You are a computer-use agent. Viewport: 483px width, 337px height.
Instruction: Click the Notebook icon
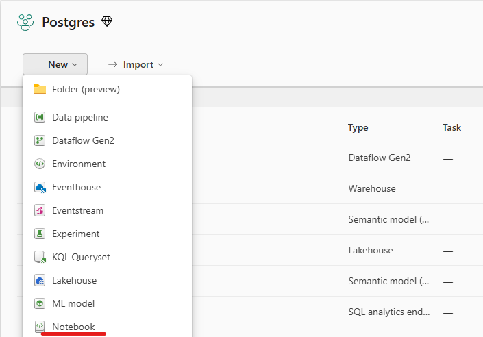coord(40,327)
